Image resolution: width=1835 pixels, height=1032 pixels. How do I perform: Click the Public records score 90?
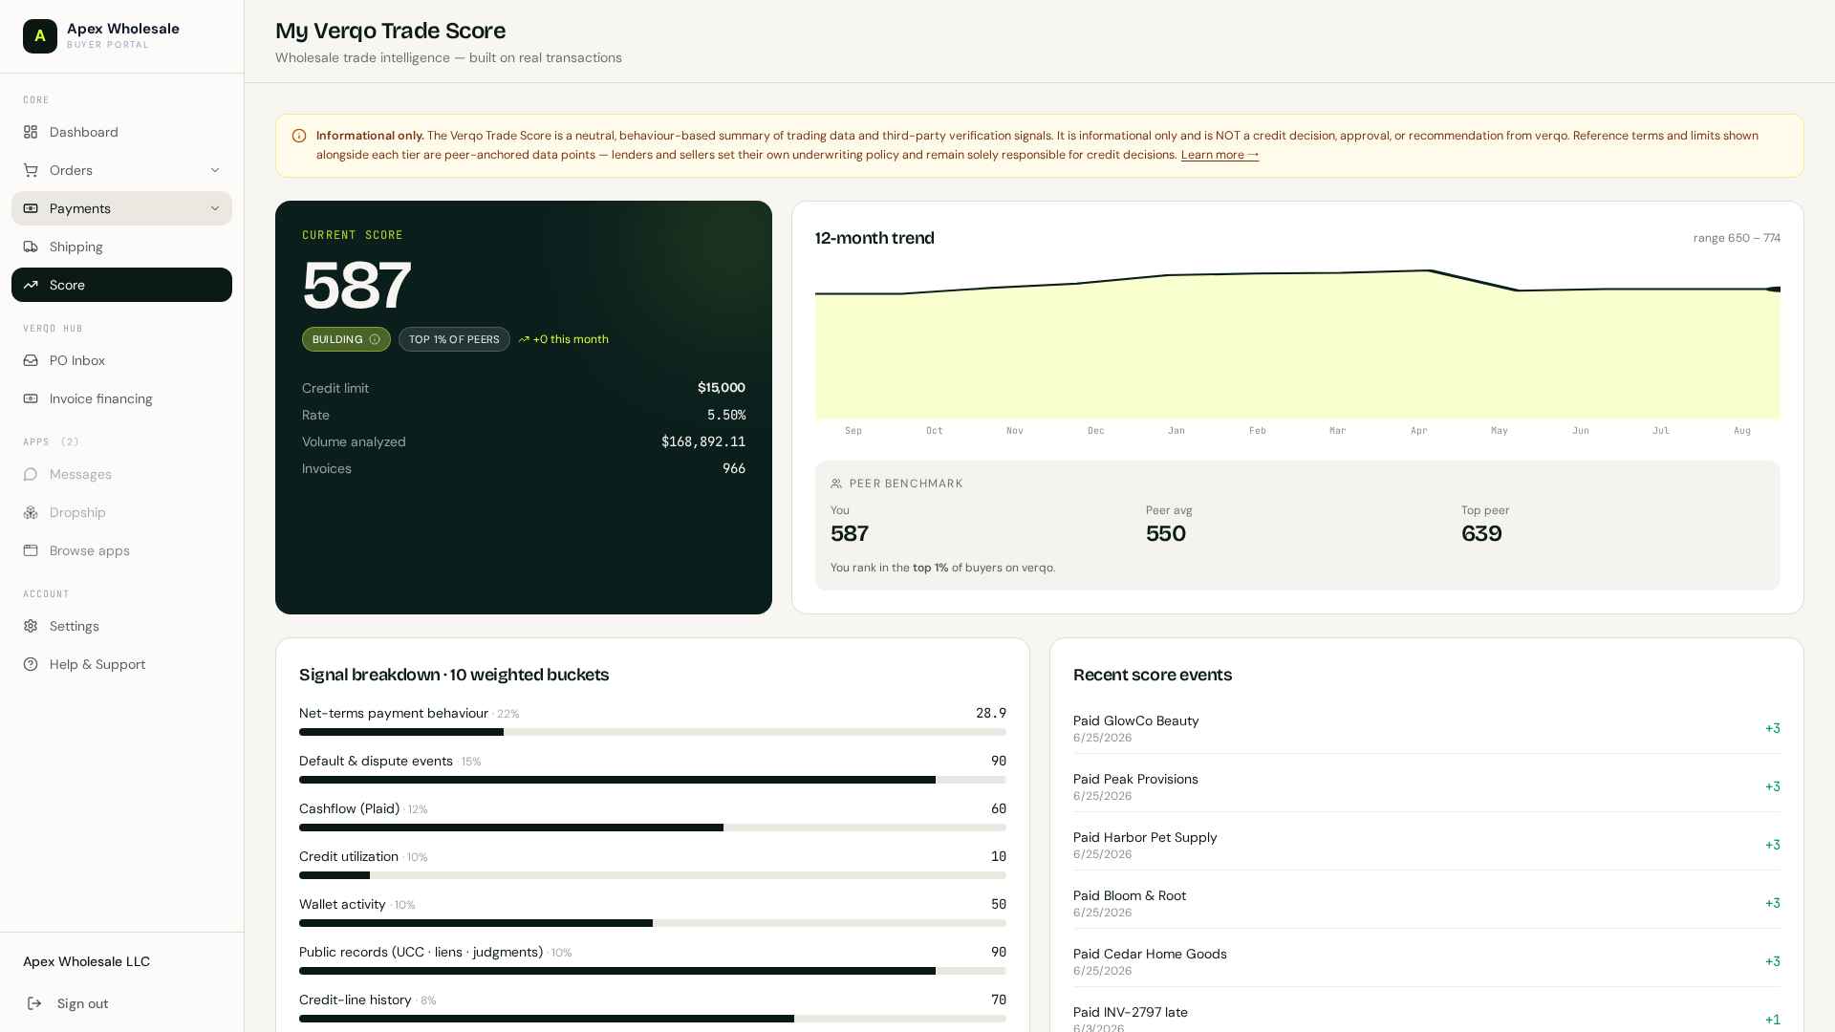[x=999, y=952]
